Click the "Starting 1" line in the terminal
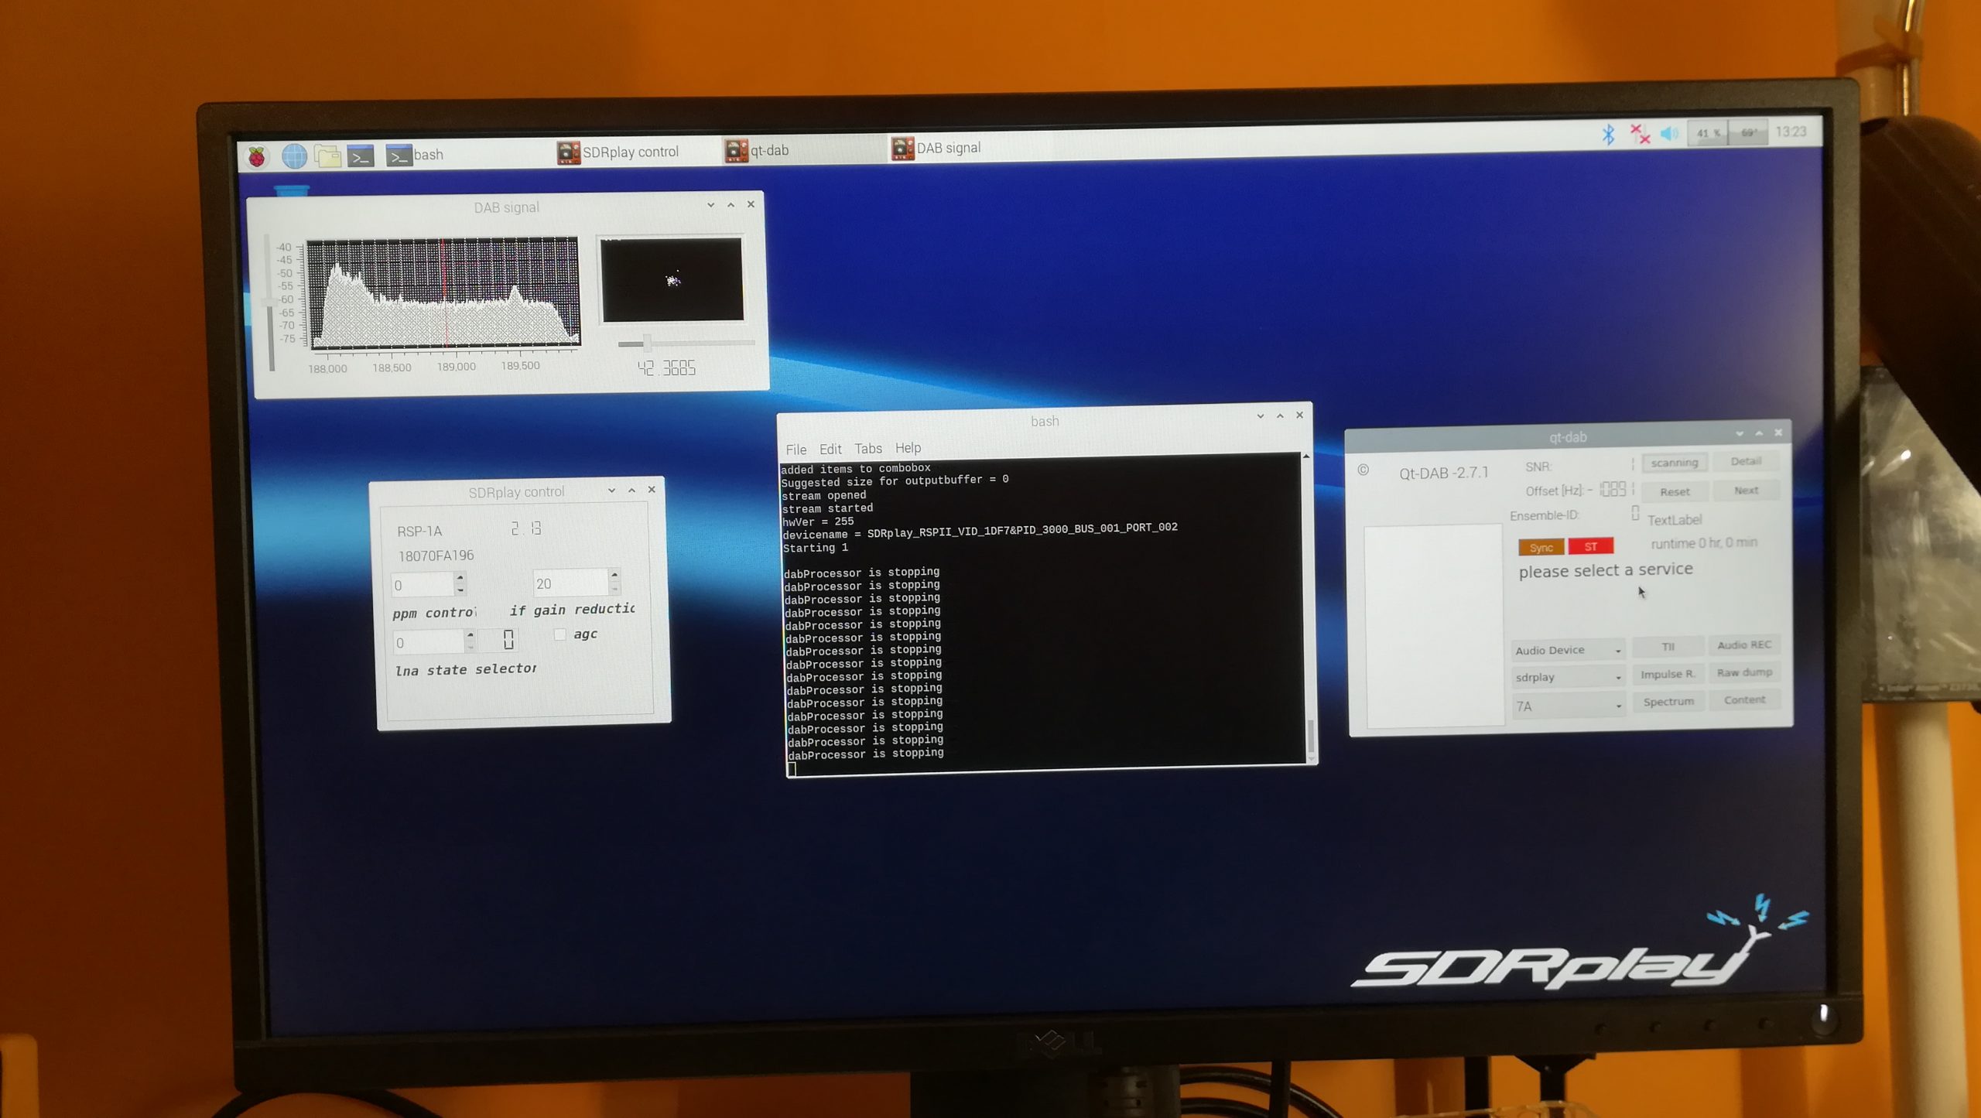 815,549
